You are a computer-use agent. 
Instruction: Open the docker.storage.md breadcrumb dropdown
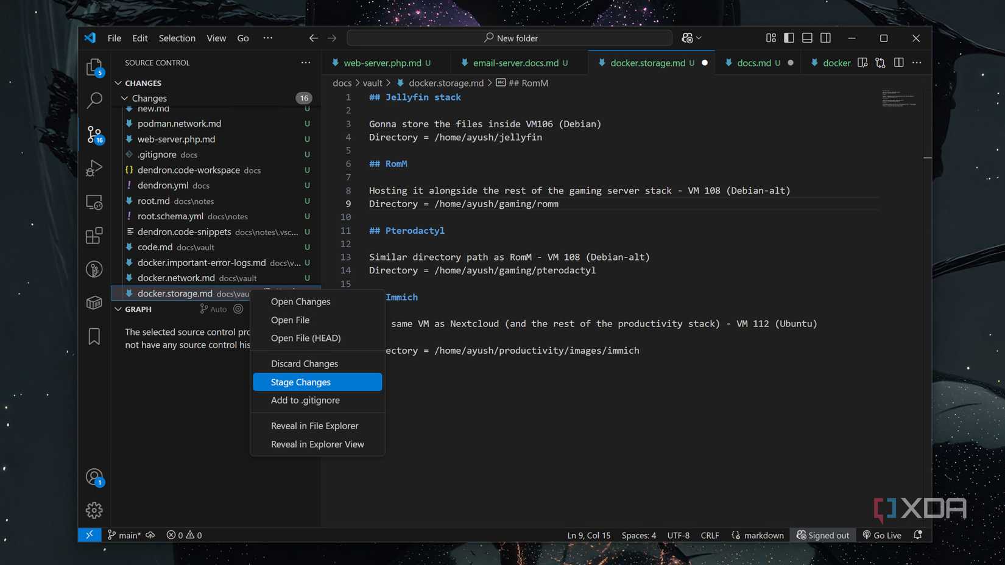click(446, 82)
